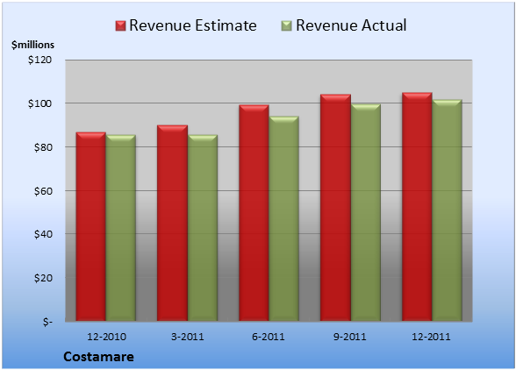Click the 6-2011 Revenue Estimate red bar
Viewport: 516px width, 370px height.
coord(254,213)
